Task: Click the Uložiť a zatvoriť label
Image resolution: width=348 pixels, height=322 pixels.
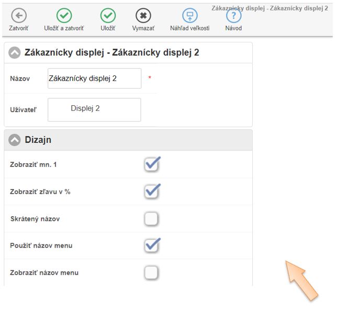Action: [x=64, y=28]
